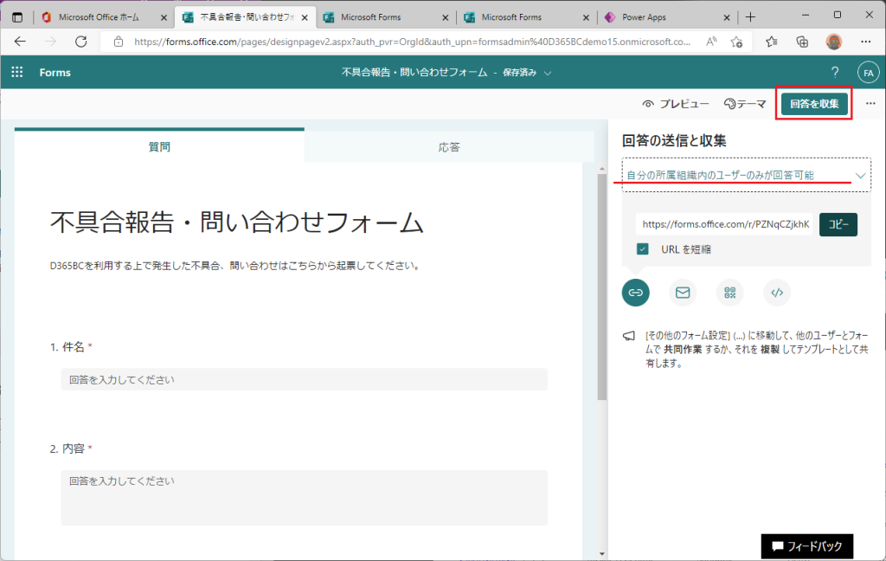Uncheck the URL を短縮 checkbox

[x=643, y=249]
